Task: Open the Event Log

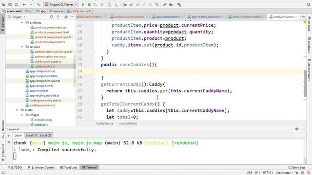Action: [296, 167]
